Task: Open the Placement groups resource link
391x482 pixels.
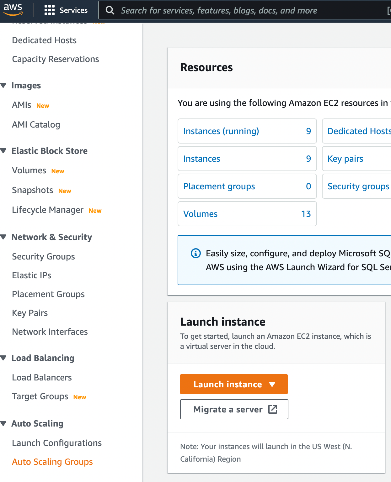Action: pos(219,186)
